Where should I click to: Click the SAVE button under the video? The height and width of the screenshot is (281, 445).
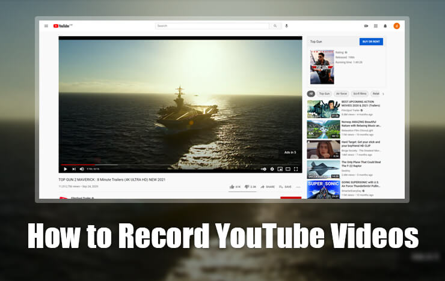[286, 187]
